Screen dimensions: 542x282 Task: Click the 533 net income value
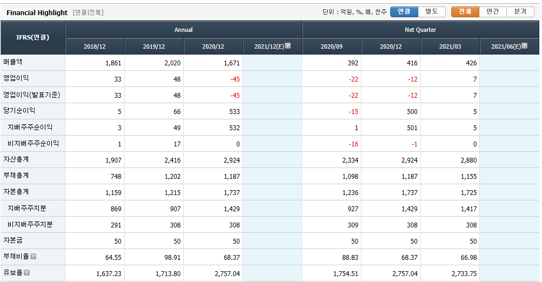coord(235,112)
